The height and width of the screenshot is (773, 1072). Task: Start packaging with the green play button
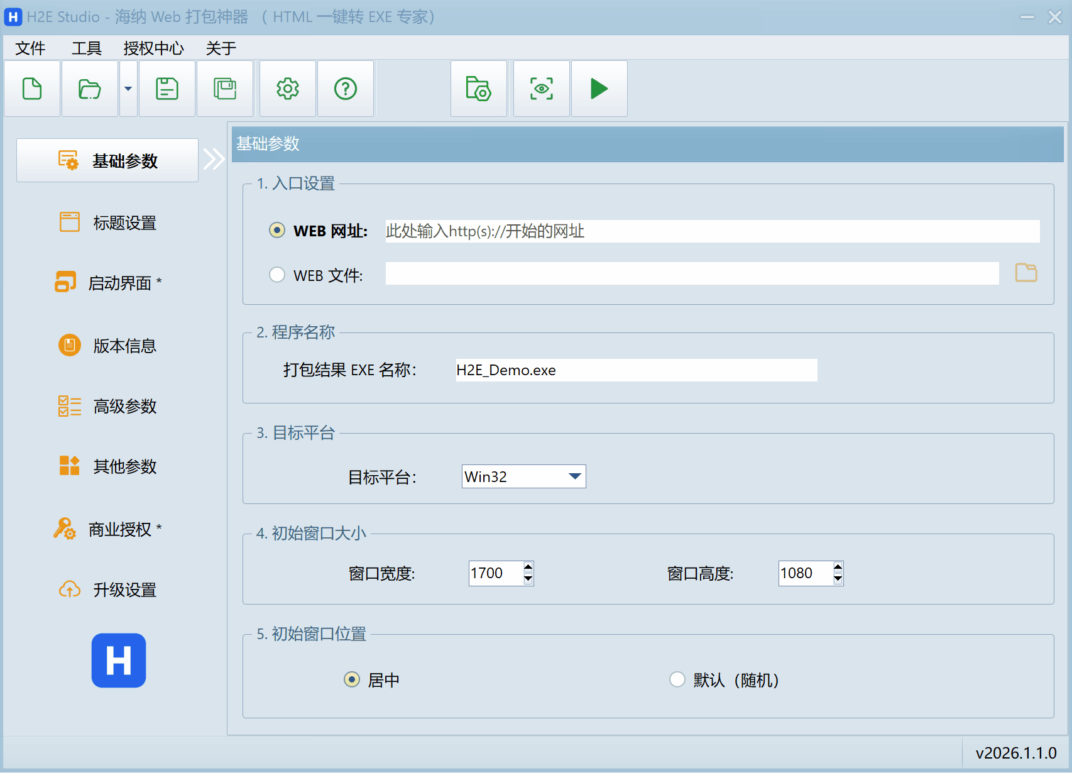pyautogui.click(x=599, y=89)
